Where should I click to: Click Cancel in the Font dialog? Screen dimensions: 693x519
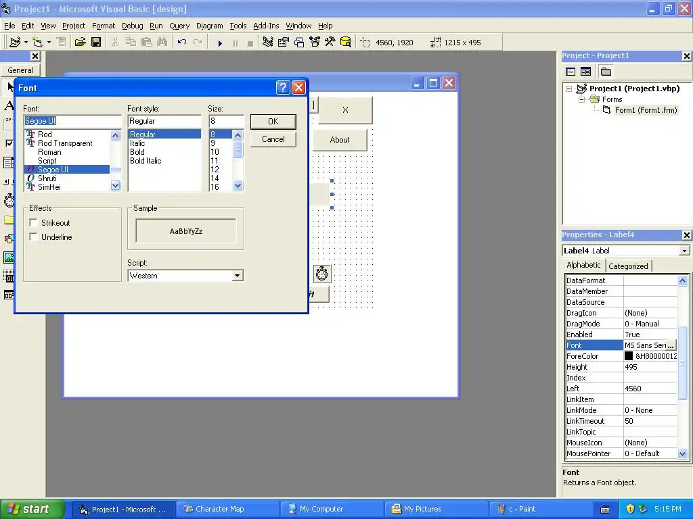pyautogui.click(x=273, y=139)
